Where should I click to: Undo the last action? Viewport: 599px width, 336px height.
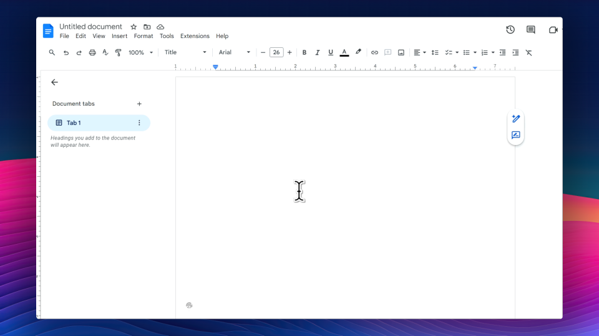click(66, 52)
